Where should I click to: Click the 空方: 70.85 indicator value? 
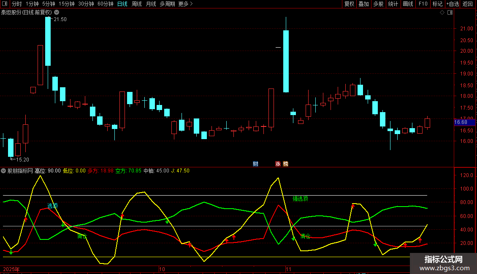128,171
